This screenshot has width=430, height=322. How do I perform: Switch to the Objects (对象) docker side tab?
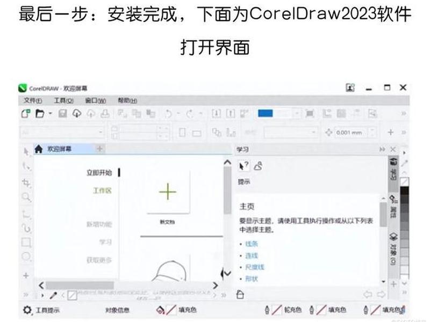tap(393, 249)
